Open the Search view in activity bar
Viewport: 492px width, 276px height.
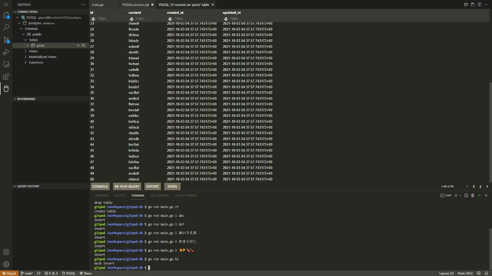pyautogui.click(x=6, y=27)
